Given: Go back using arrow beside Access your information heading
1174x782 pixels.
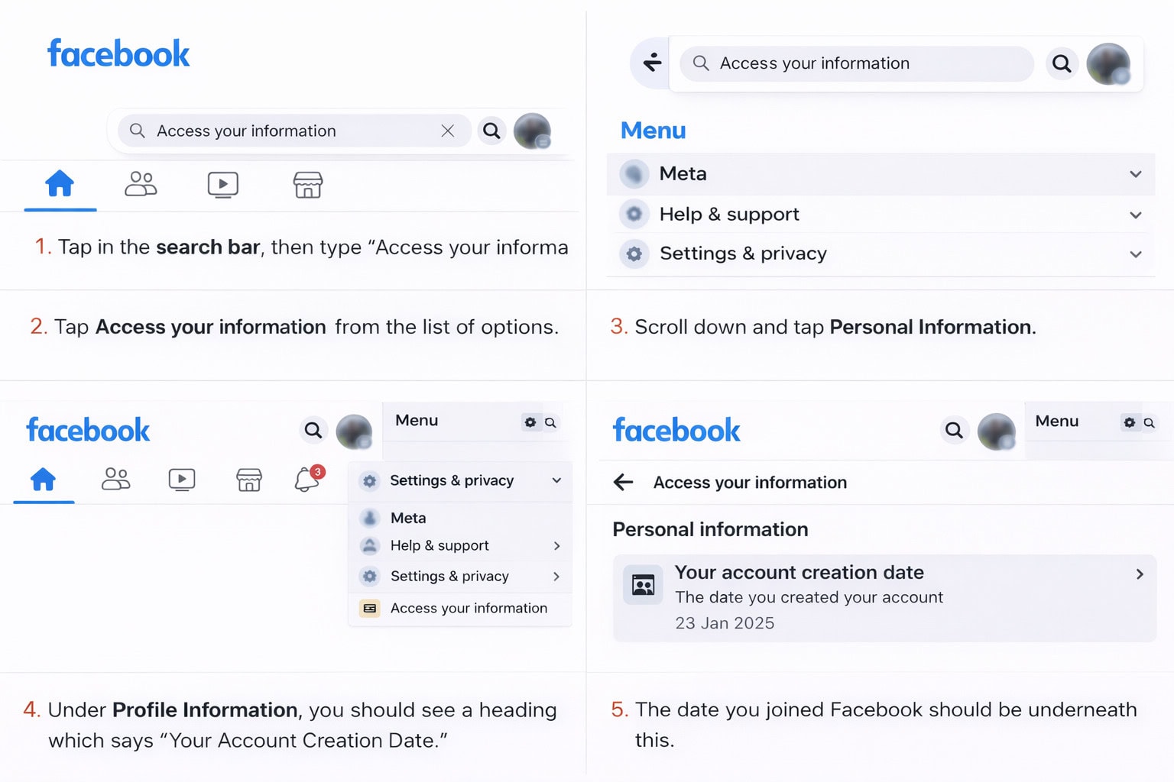Looking at the screenshot, I should pos(624,482).
